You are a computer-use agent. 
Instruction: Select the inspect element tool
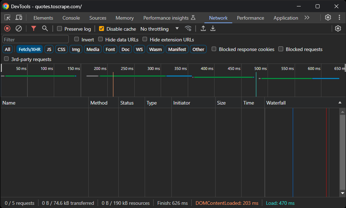[7, 17]
